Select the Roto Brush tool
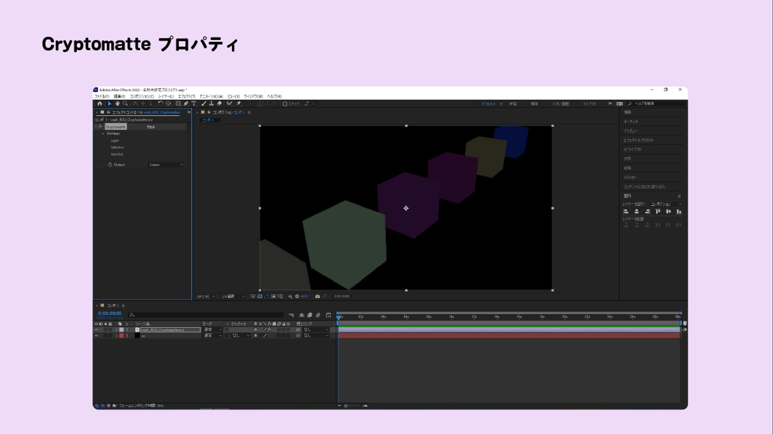The width and height of the screenshot is (773, 434). pos(229,104)
